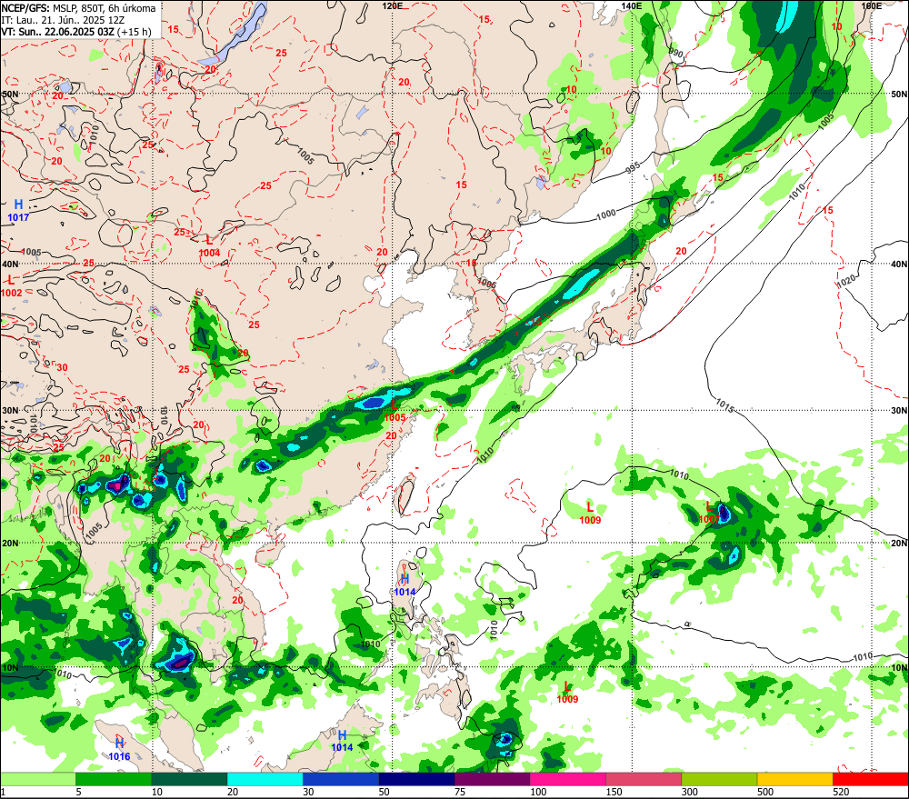Select the light green 1–5 legend swatch
Image resolution: width=909 pixels, height=799 pixels.
pos(37,779)
